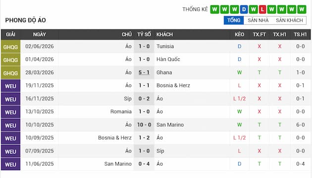
Task: Click the last green W badge
Action: point(302,9)
